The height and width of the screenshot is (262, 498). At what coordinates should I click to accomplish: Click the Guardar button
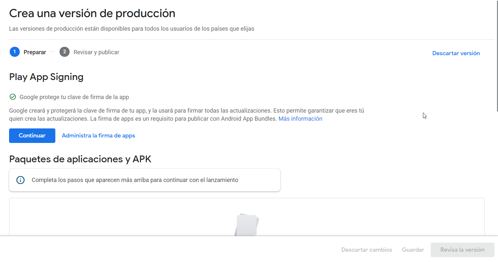point(413,250)
